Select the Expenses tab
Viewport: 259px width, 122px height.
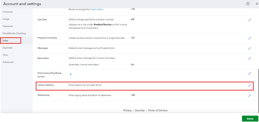[8, 48]
